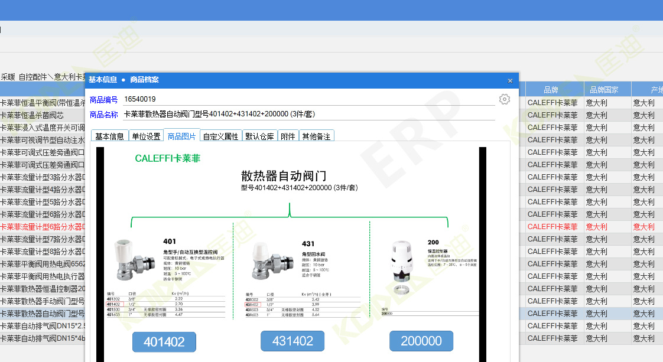Select row 卡莱菲流量计型3路分水器
The image size is (663, 362).
click(43, 177)
